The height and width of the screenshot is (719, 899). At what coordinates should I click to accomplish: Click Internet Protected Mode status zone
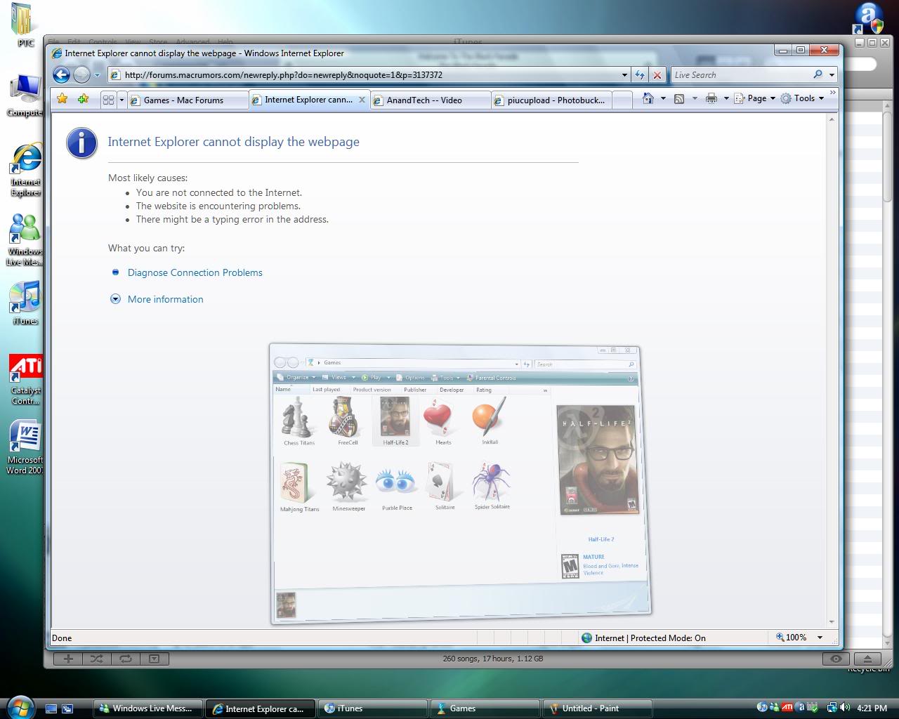643,638
